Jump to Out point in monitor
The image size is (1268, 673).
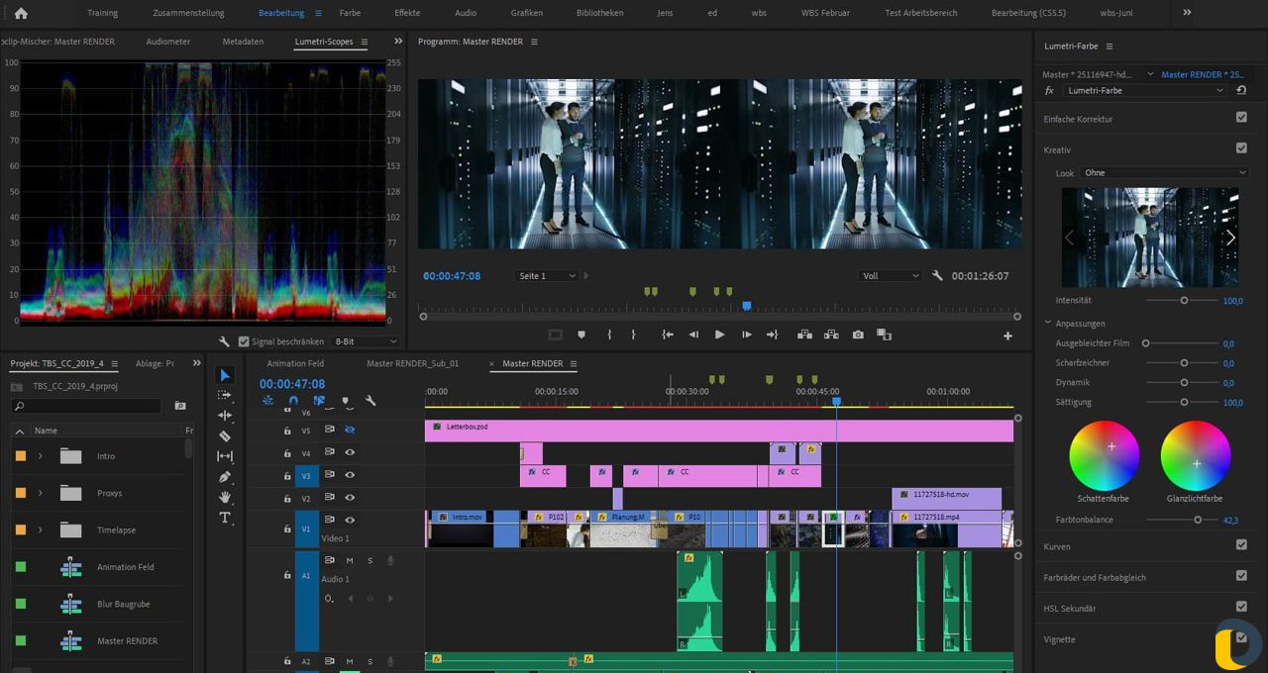[x=772, y=335]
